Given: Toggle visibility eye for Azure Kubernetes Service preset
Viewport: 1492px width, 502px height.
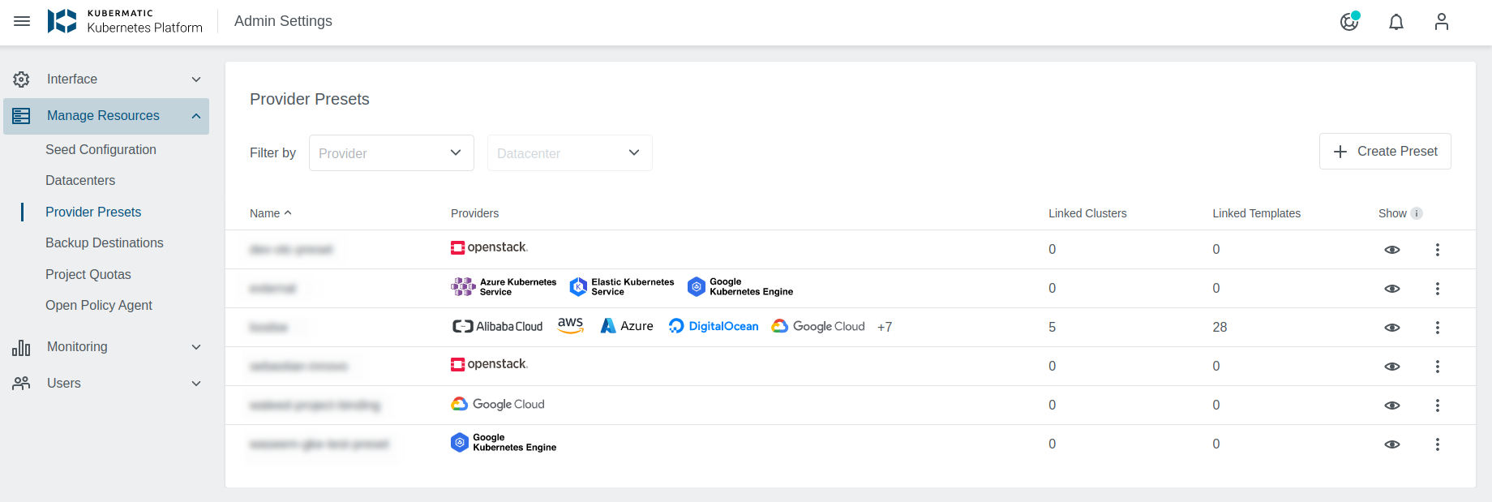Looking at the screenshot, I should coord(1391,289).
